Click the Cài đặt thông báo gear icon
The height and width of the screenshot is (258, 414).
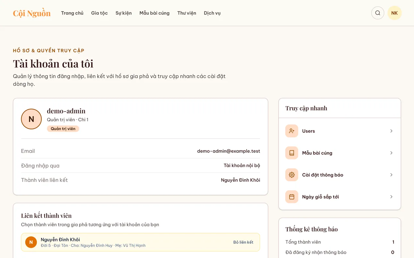pos(292,175)
